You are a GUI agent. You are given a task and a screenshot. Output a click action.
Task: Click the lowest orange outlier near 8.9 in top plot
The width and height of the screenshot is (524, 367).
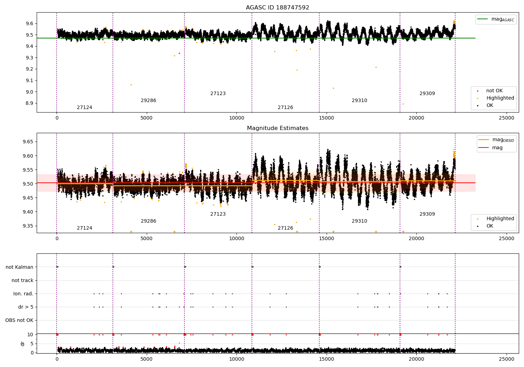coord(403,104)
